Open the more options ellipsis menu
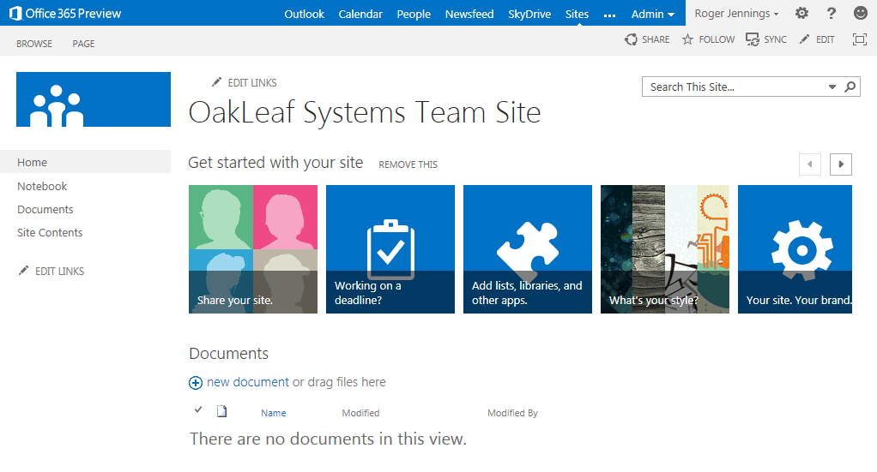Viewport: 877px width, 472px height. pos(609,15)
